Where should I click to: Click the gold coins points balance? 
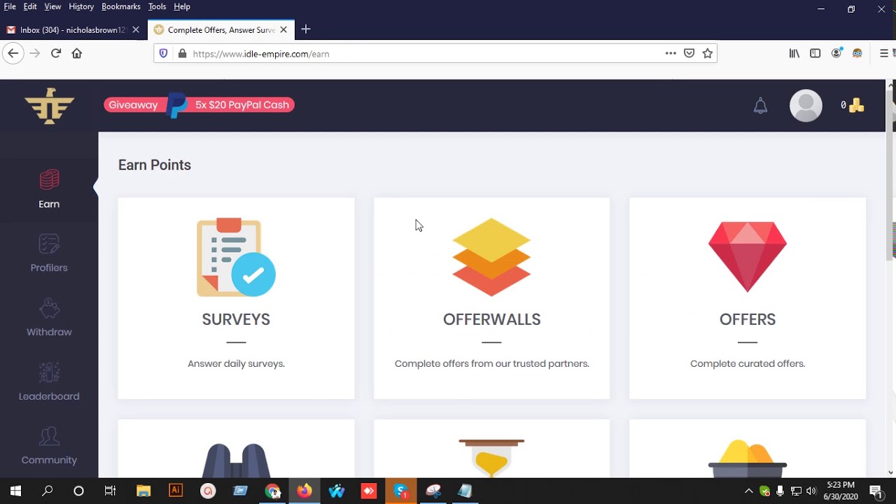(853, 106)
